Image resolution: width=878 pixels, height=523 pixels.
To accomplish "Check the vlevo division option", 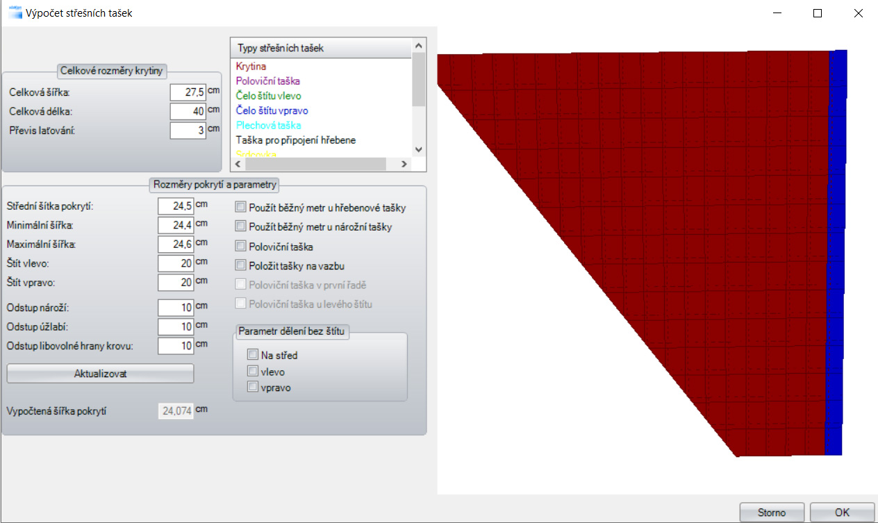I will pyautogui.click(x=253, y=371).
